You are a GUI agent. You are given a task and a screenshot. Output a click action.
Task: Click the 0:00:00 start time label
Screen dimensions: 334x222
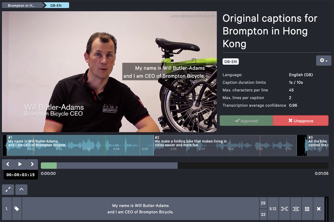click(48, 174)
